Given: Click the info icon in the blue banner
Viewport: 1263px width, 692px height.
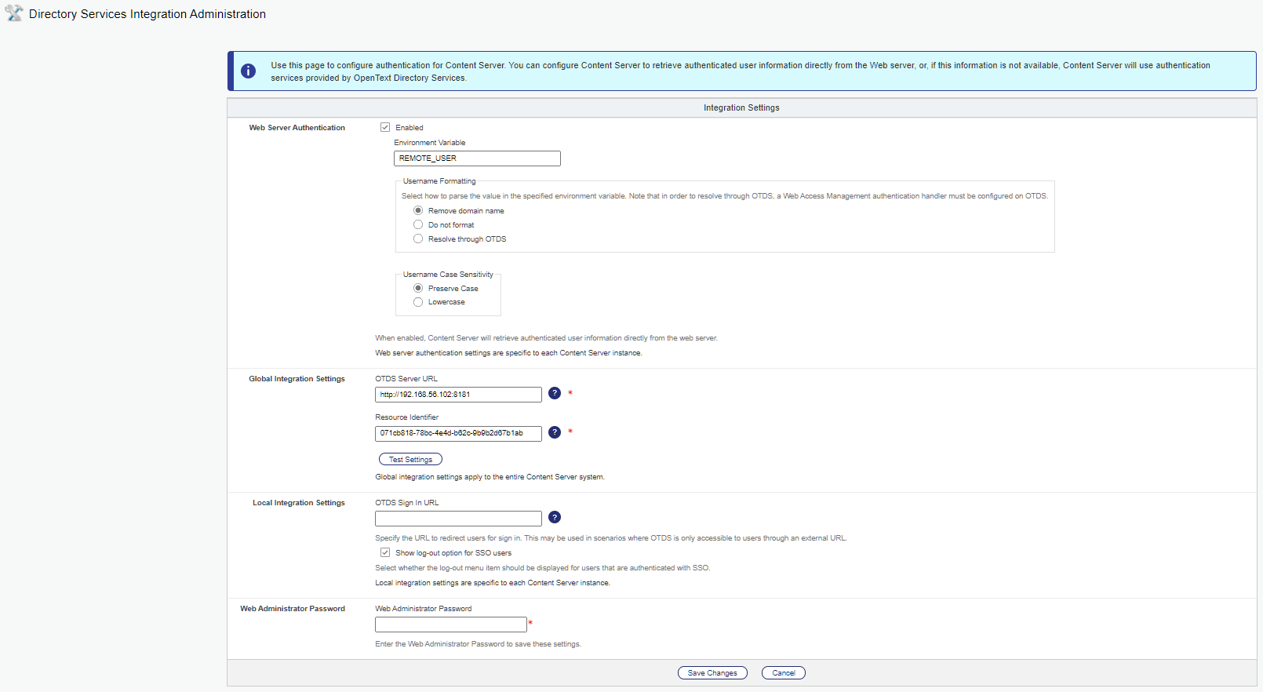Looking at the screenshot, I should point(248,71).
